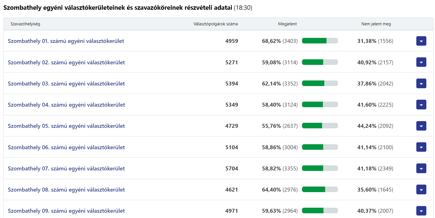
Task: Expand Szombathely 03. district dropdown arrow
Action: pyautogui.click(x=421, y=83)
